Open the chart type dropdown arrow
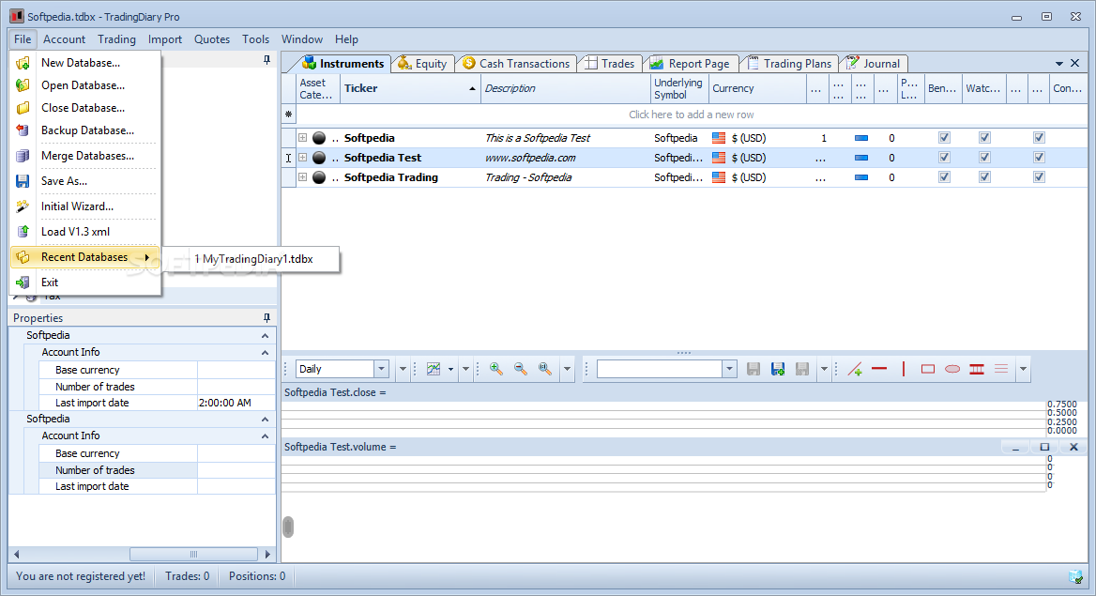This screenshot has height=596, width=1096. click(450, 369)
